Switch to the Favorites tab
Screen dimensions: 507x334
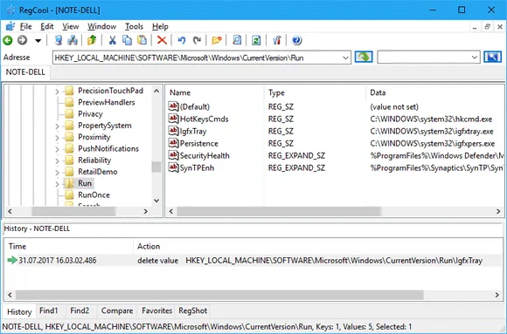[x=156, y=310]
